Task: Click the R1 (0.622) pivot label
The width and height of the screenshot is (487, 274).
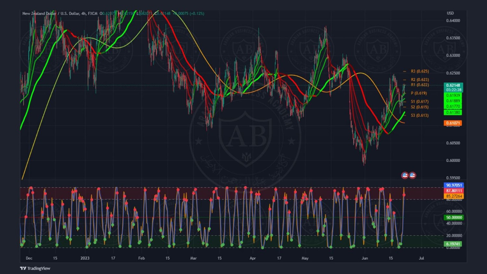Action: coord(419,85)
